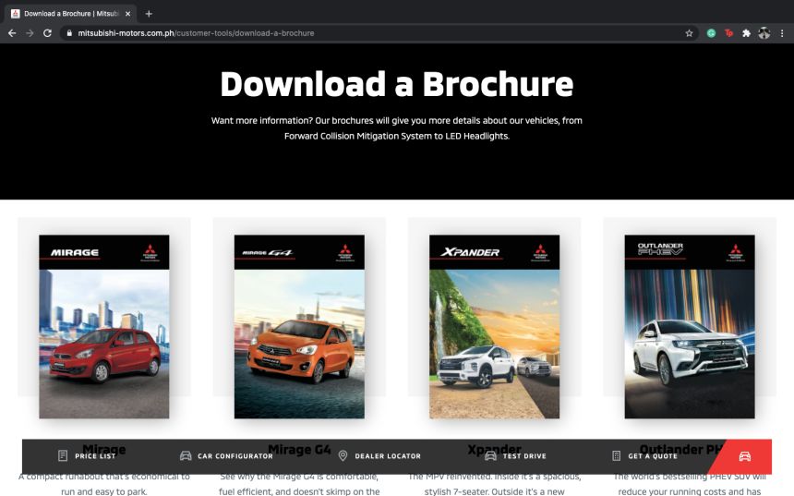Open the Chrome profile avatar
This screenshot has height=496, width=794.
click(764, 33)
